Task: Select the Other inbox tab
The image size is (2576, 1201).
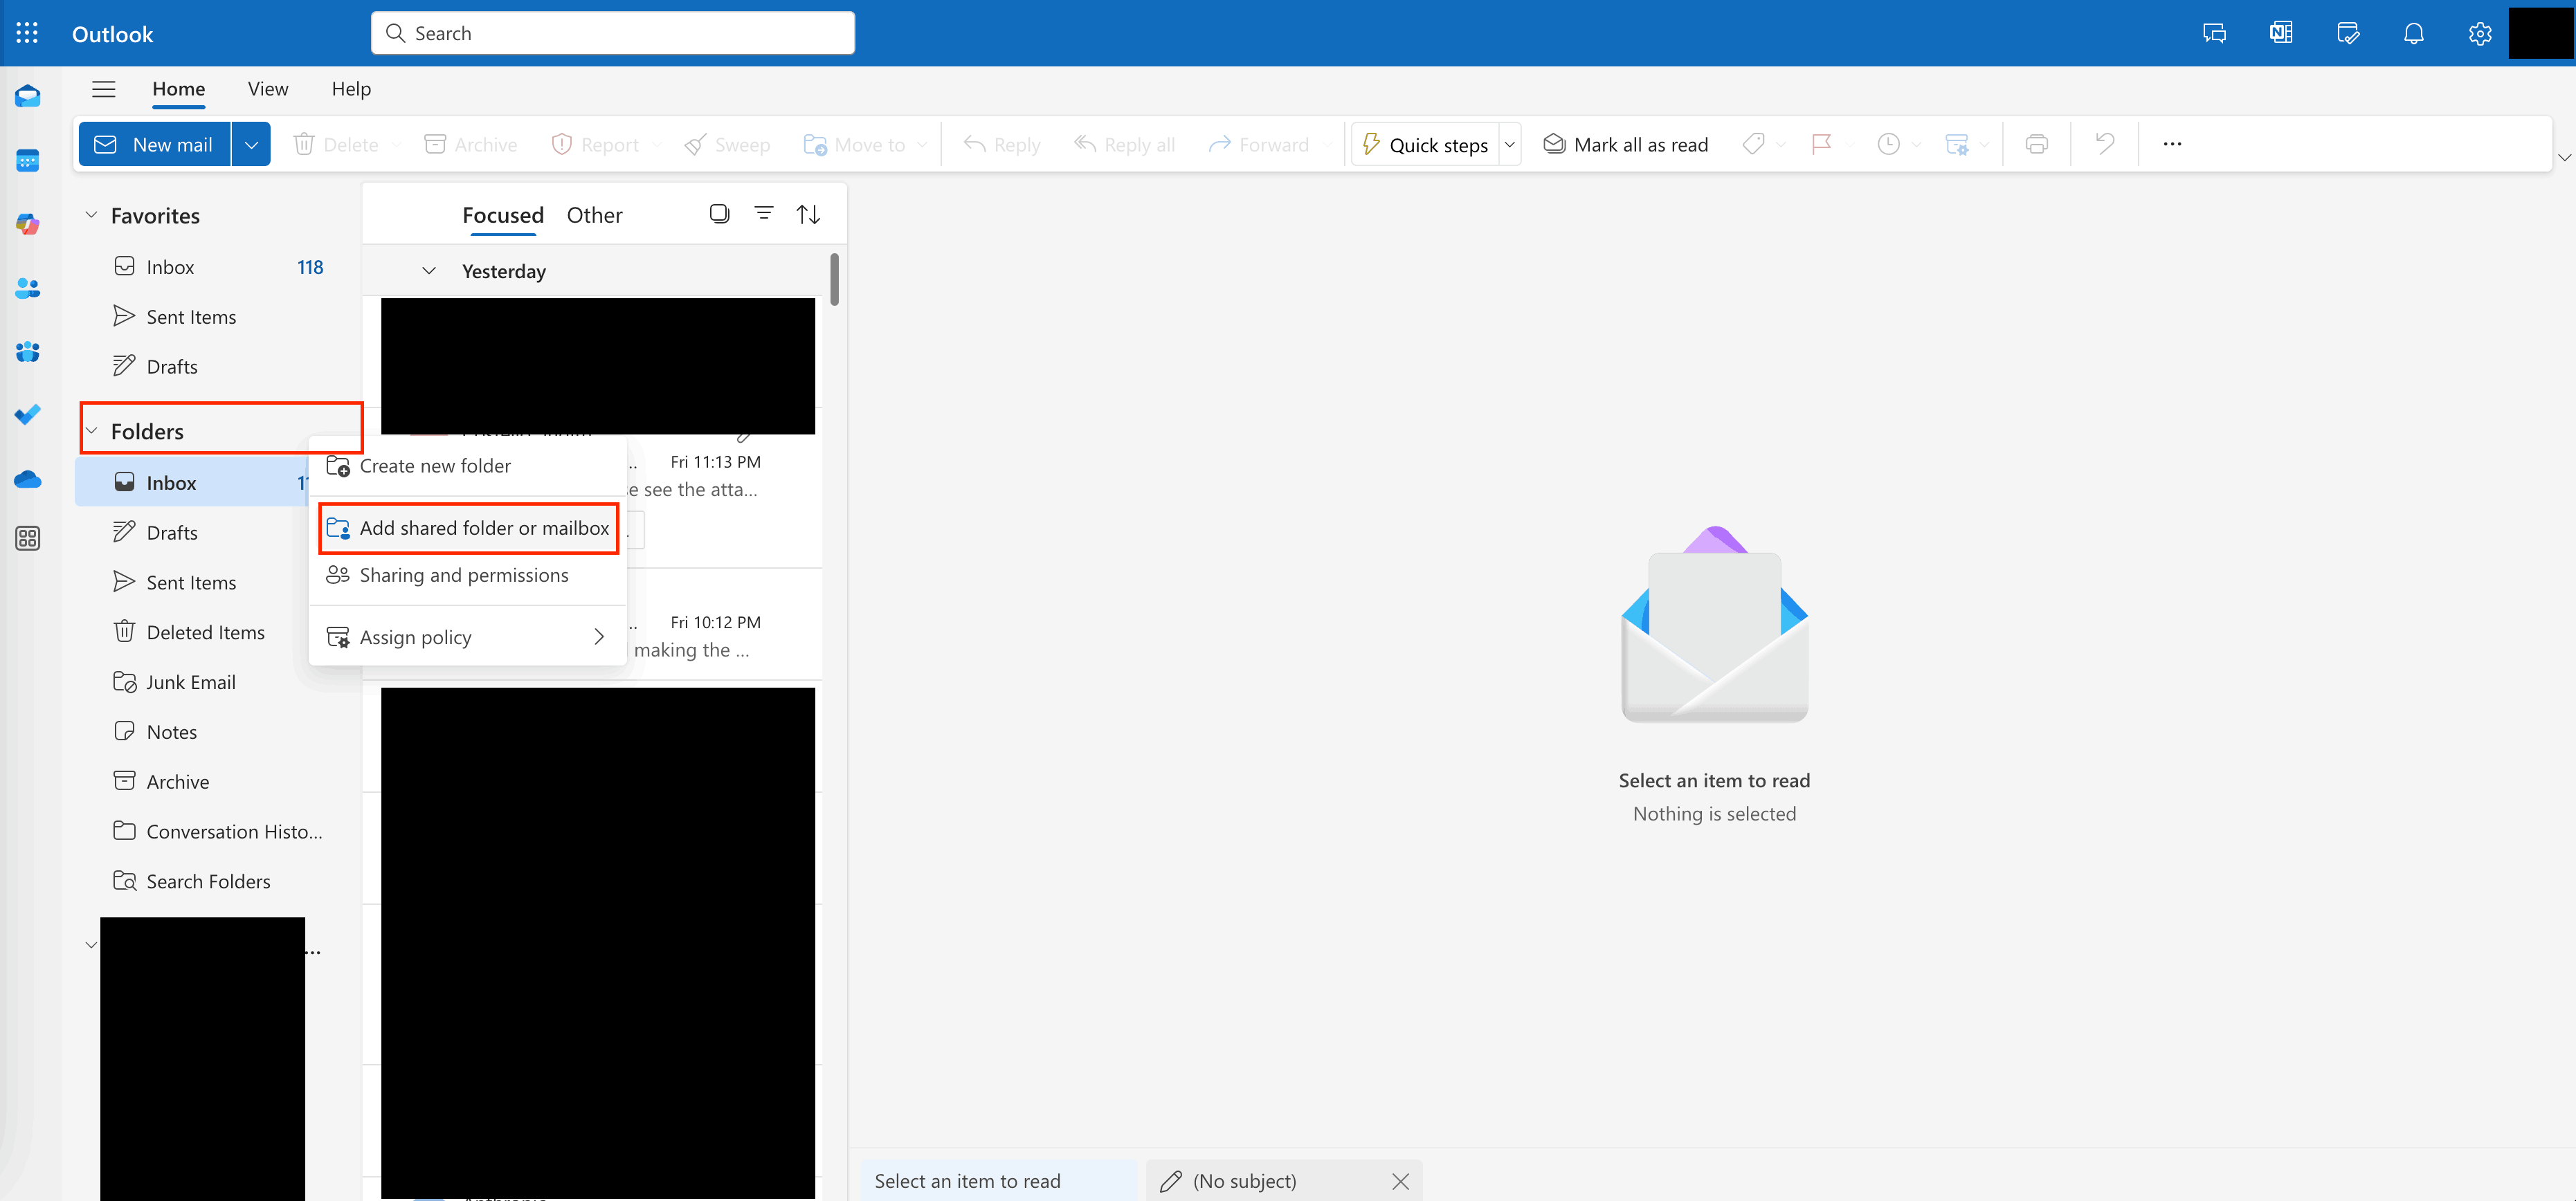Action: click(x=594, y=215)
